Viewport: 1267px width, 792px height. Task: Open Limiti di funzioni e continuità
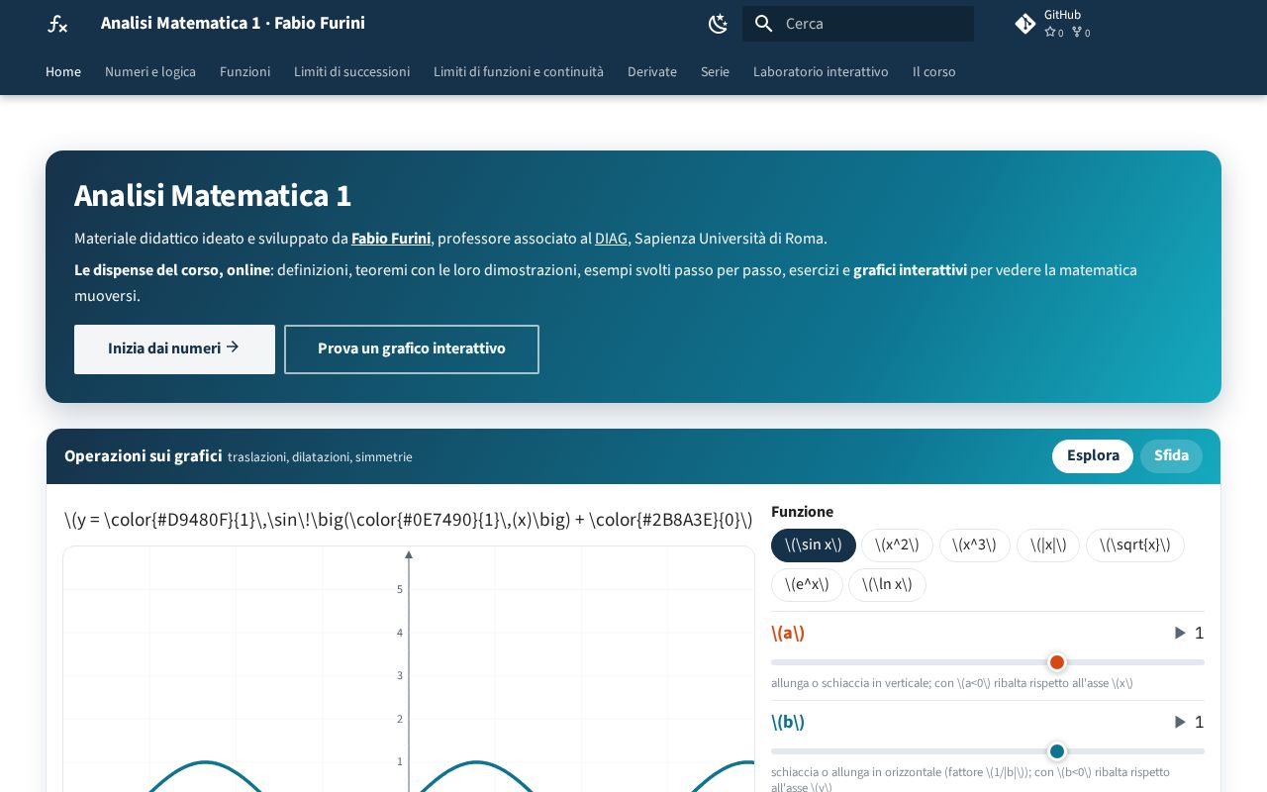[519, 72]
